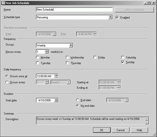Screen dimensions: 157x137
Task: Increase the Occurs once at time
Action: [56, 75]
